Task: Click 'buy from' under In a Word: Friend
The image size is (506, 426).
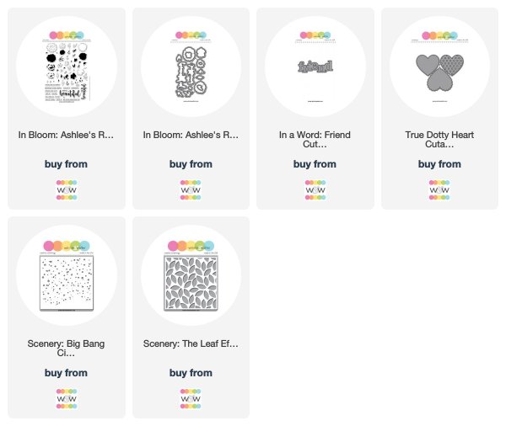Action: tap(315, 164)
